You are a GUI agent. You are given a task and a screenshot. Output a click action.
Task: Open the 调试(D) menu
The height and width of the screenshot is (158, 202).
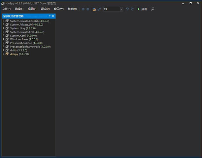pos(45,9)
